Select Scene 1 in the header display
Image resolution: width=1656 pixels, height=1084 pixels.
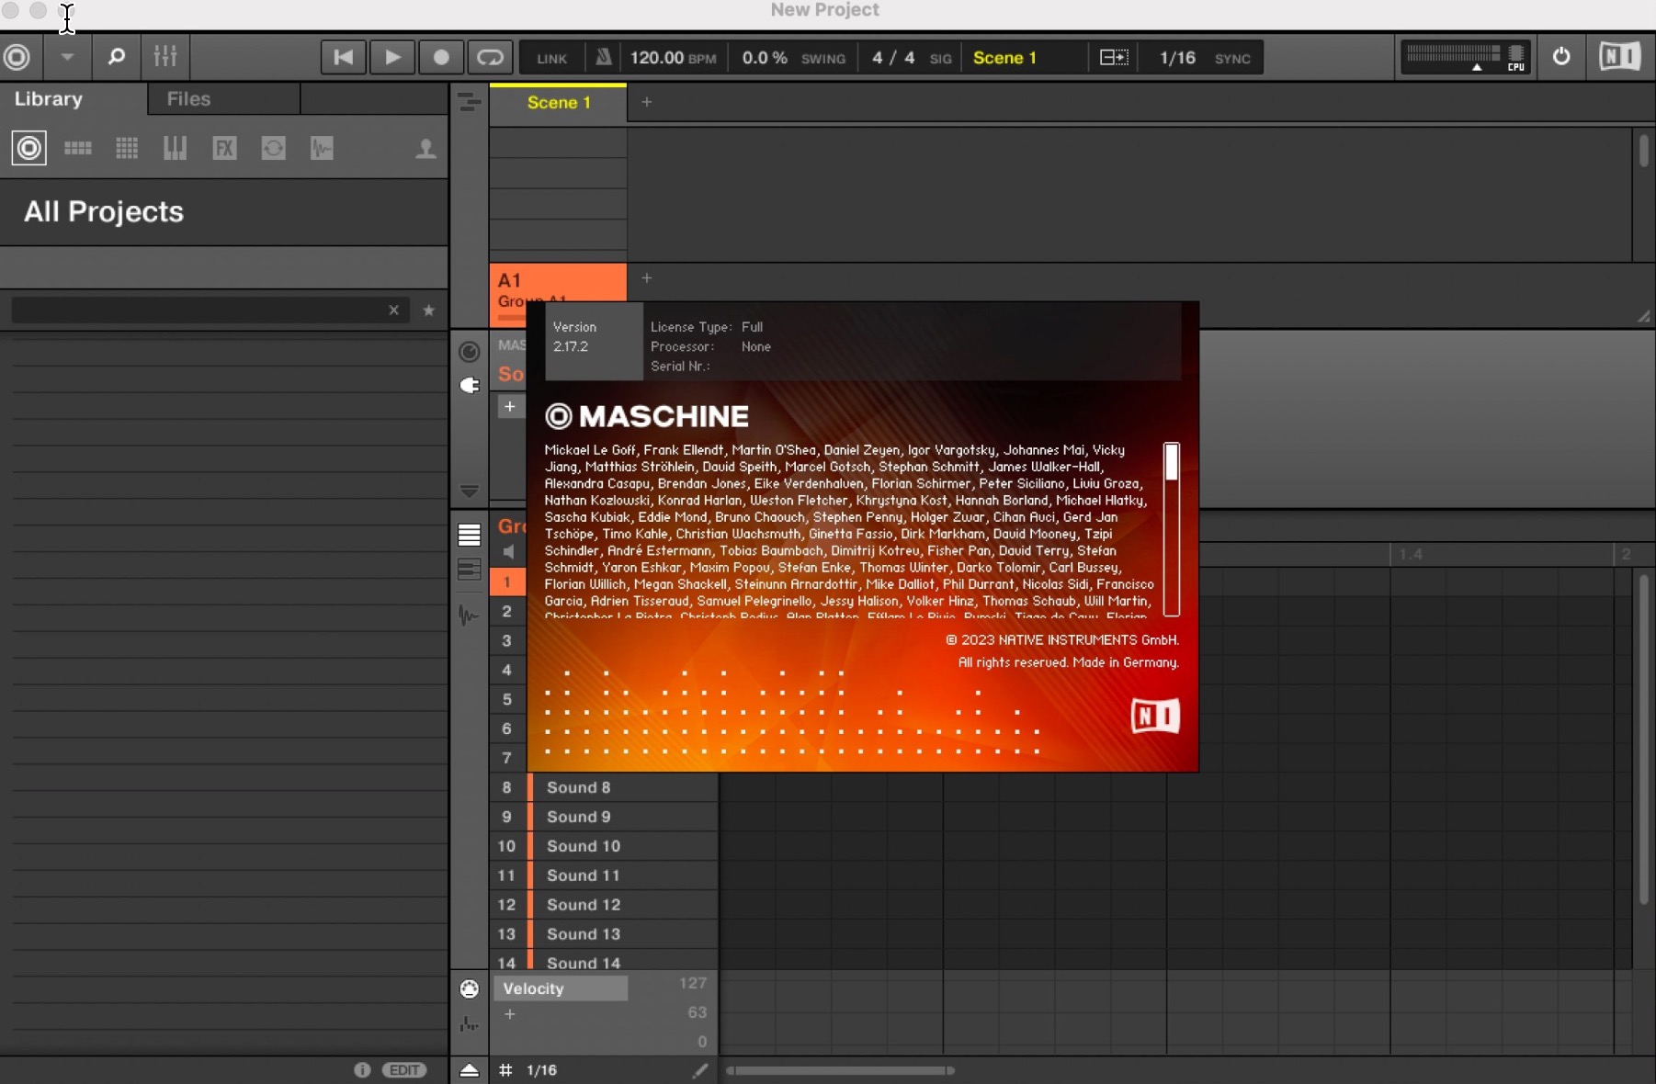point(1004,58)
